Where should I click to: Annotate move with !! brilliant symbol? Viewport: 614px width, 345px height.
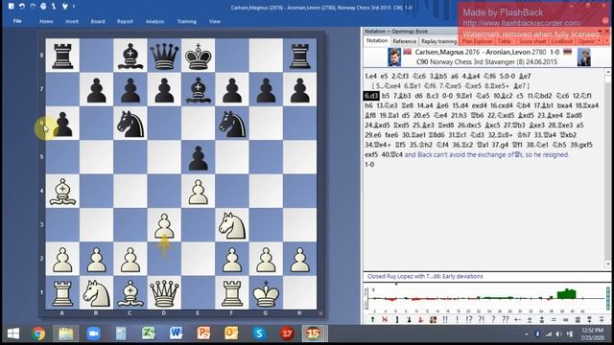coord(445,319)
